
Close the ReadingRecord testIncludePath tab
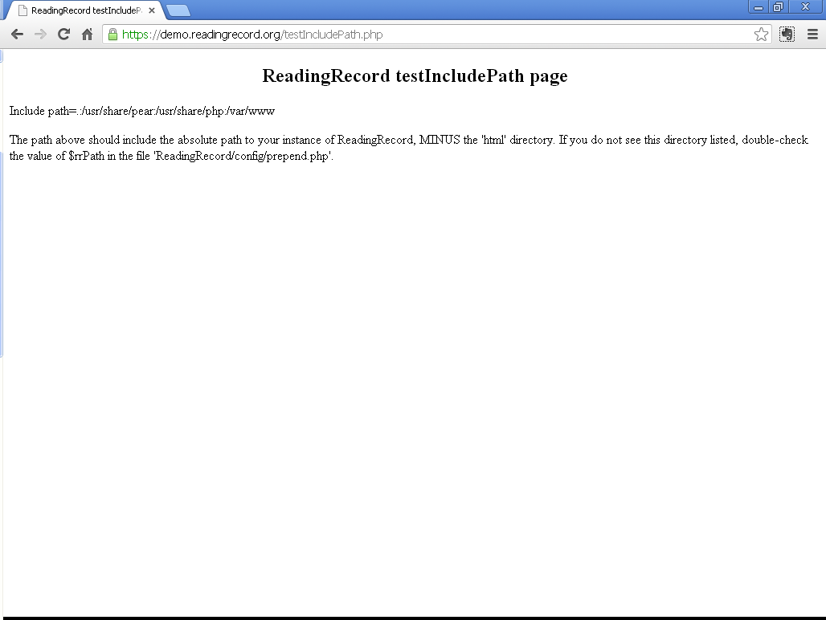(x=152, y=10)
